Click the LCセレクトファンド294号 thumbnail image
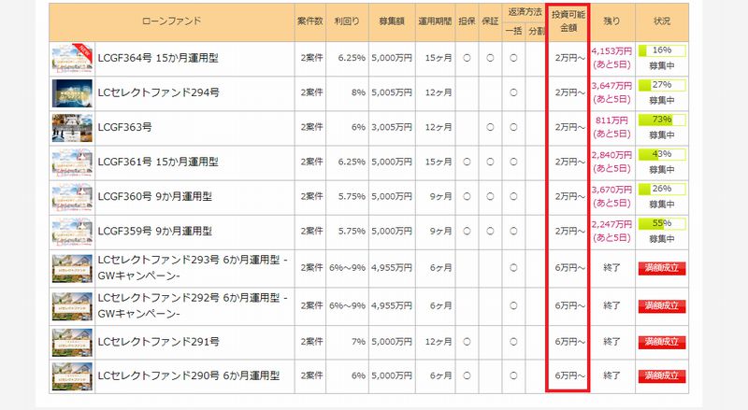The image size is (748, 410). (72, 93)
